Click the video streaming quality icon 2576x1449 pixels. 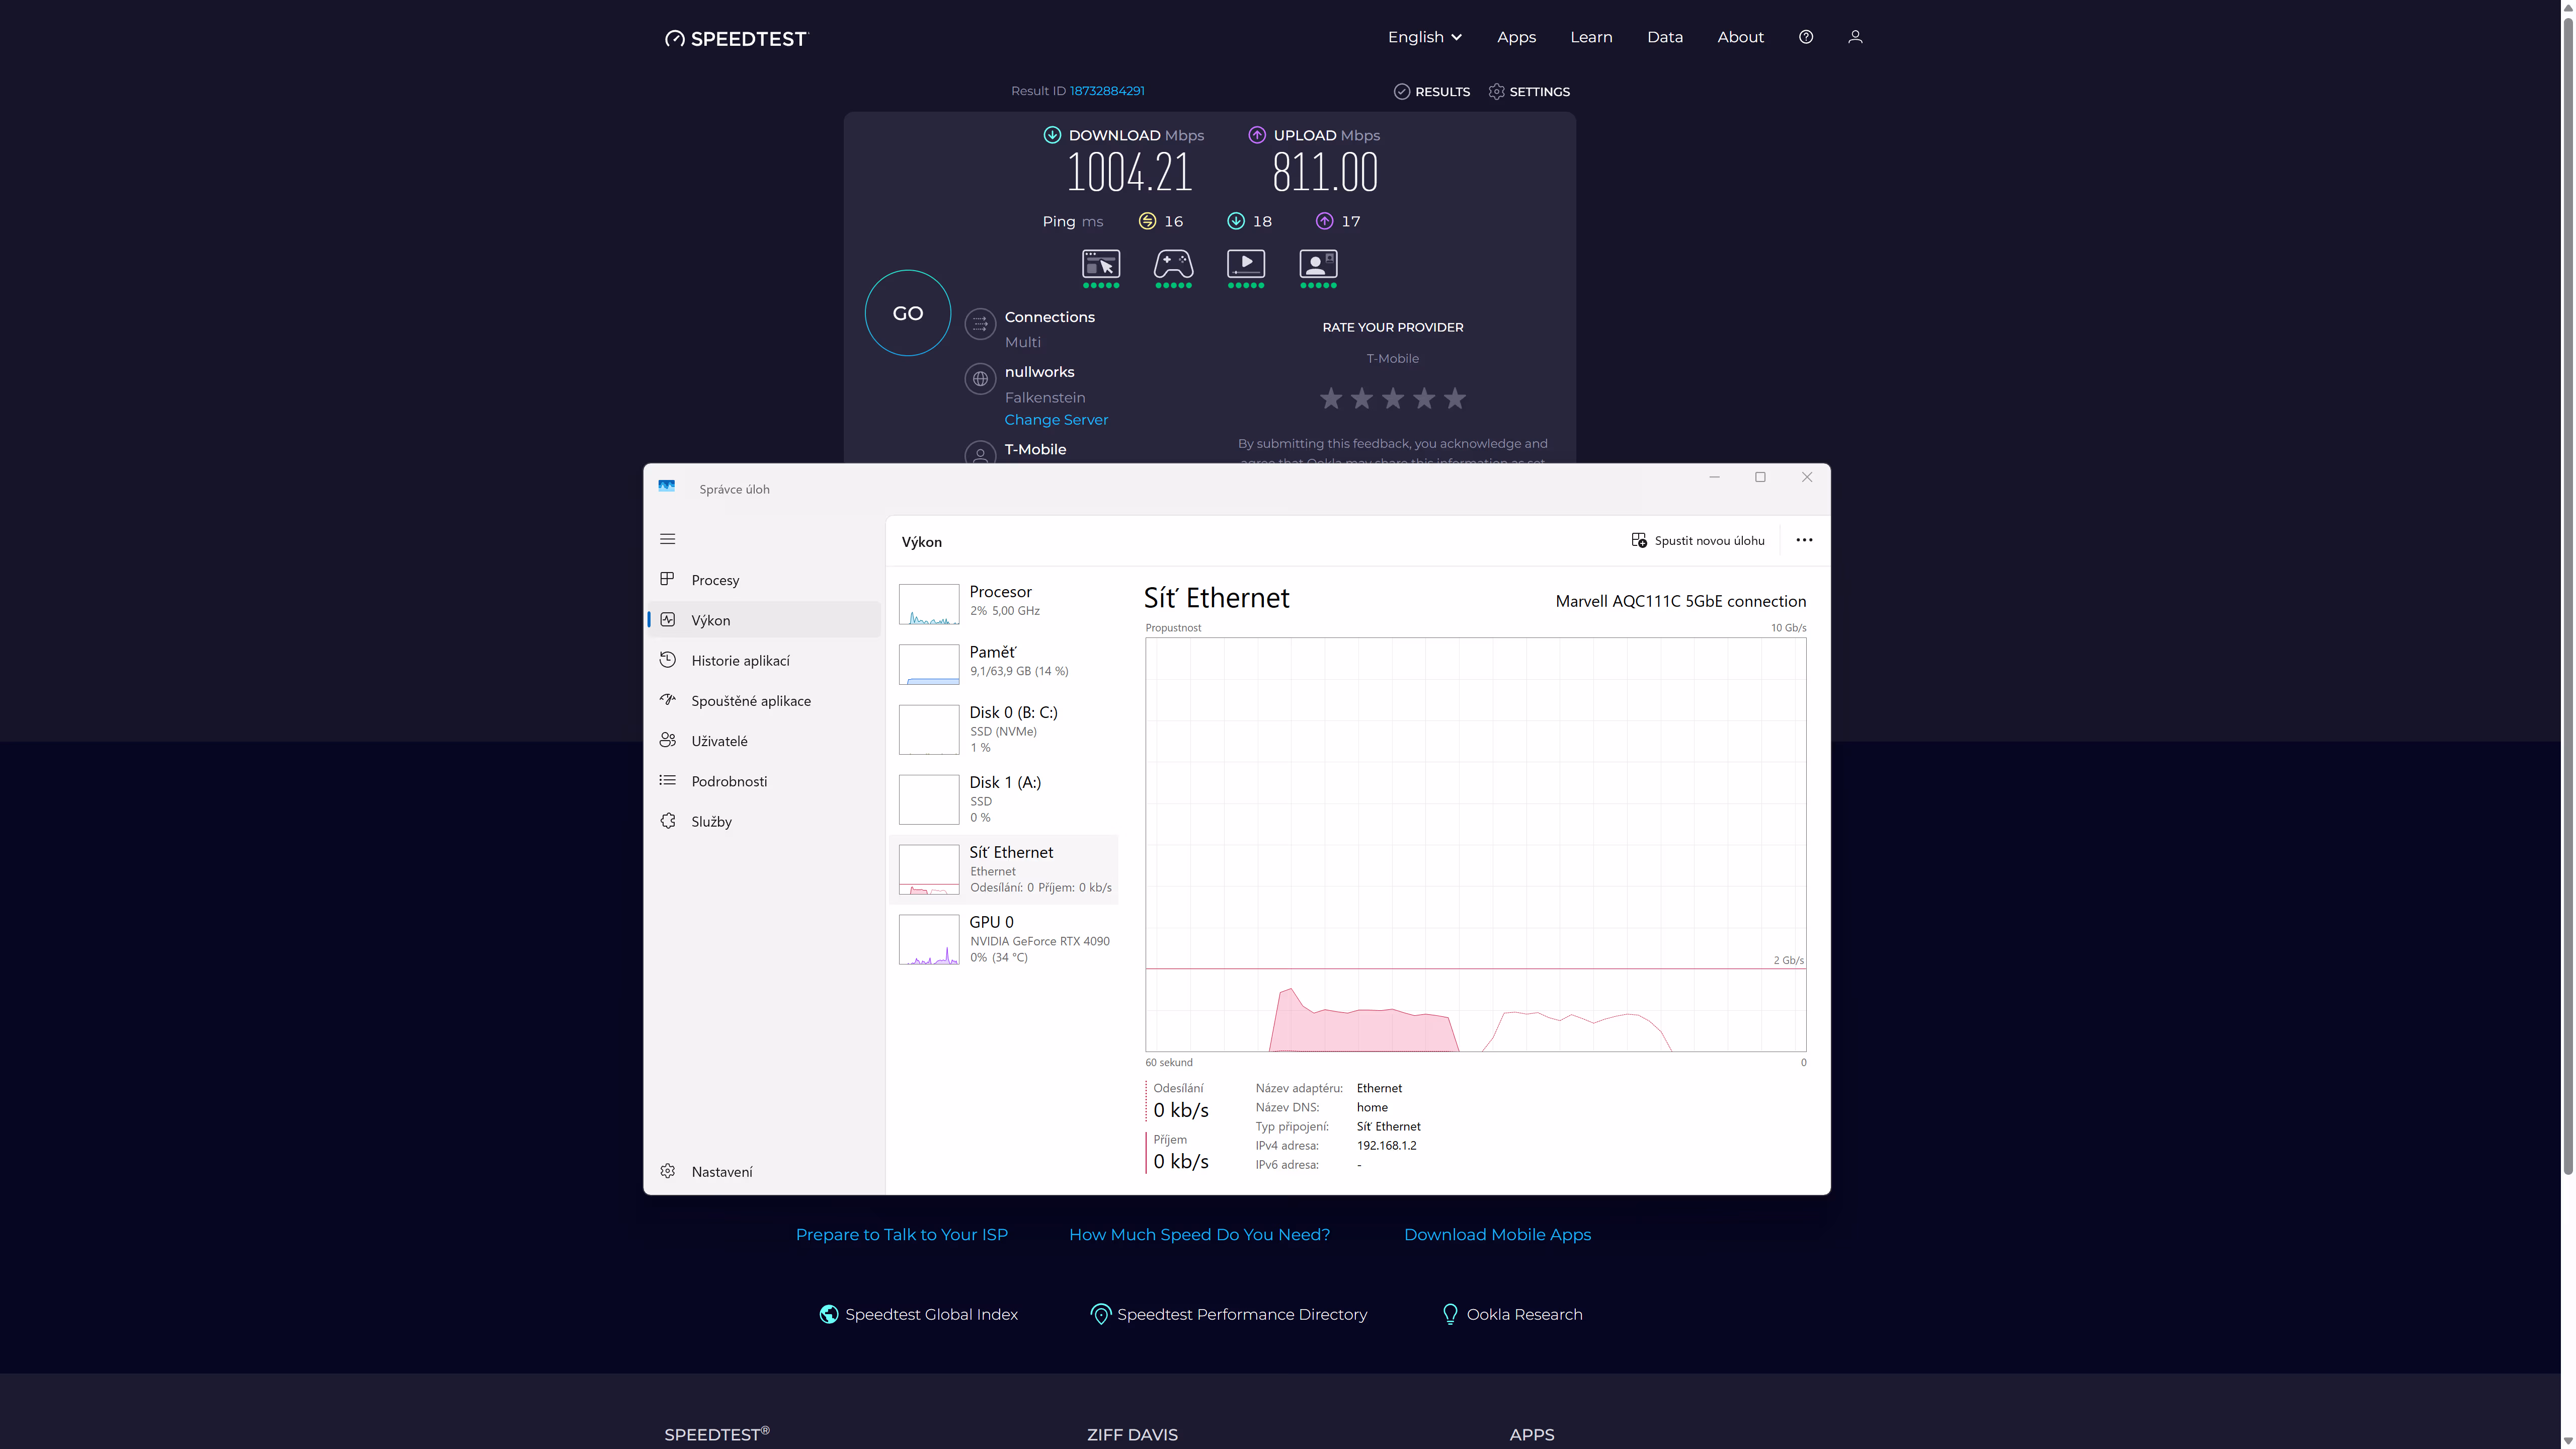(x=1245, y=265)
